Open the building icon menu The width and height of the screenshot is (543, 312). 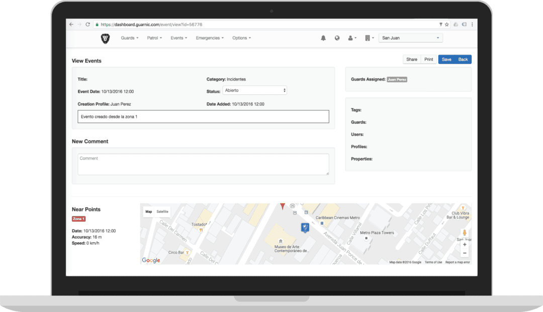tap(369, 38)
